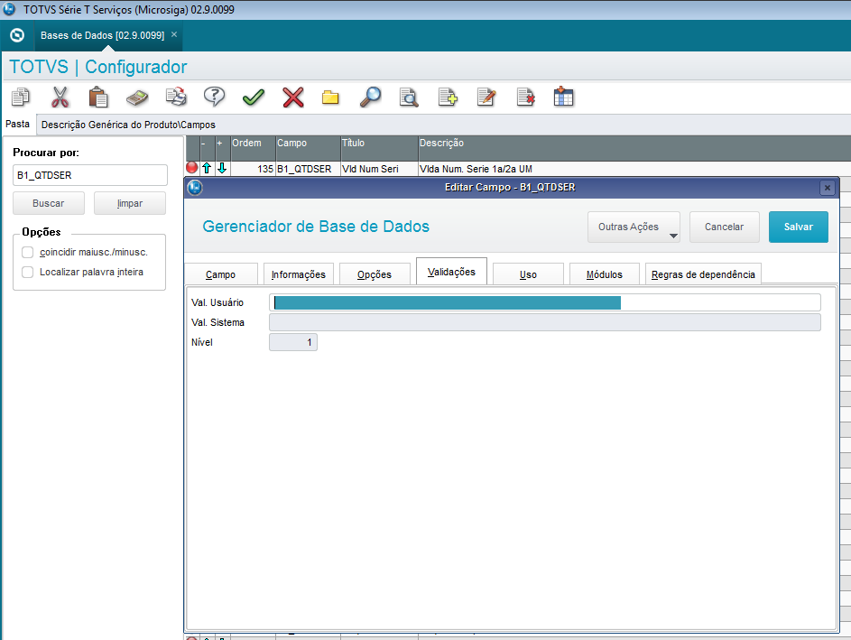Switch to the Módulos tab
The height and width of the screenshot is (640, 851).
point(605,274)
